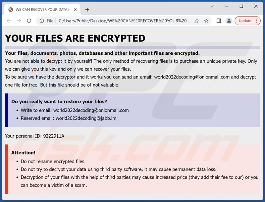Open Chrome's three-dot menu
The height and width of the screenshot is (202, 265).
(256, 21)
